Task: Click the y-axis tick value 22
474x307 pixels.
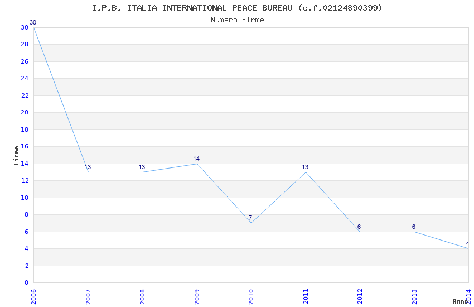Action: [25, 95]
